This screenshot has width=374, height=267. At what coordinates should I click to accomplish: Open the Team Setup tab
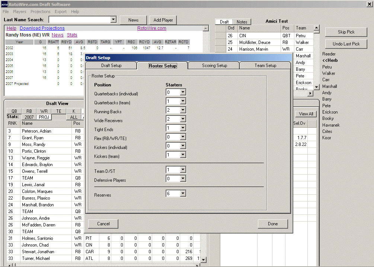(265, 66)
